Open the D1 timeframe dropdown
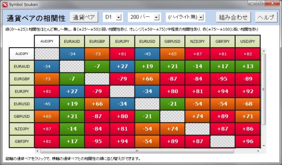 tap(118, 17)
